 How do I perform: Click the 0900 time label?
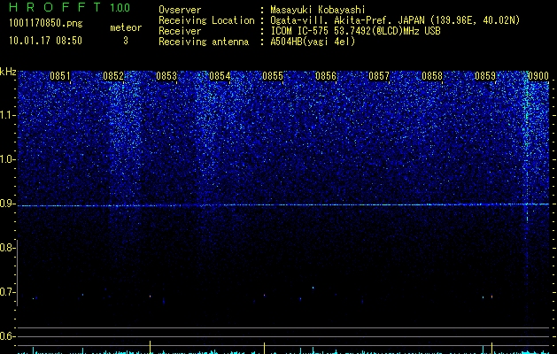tap(538, 75)
